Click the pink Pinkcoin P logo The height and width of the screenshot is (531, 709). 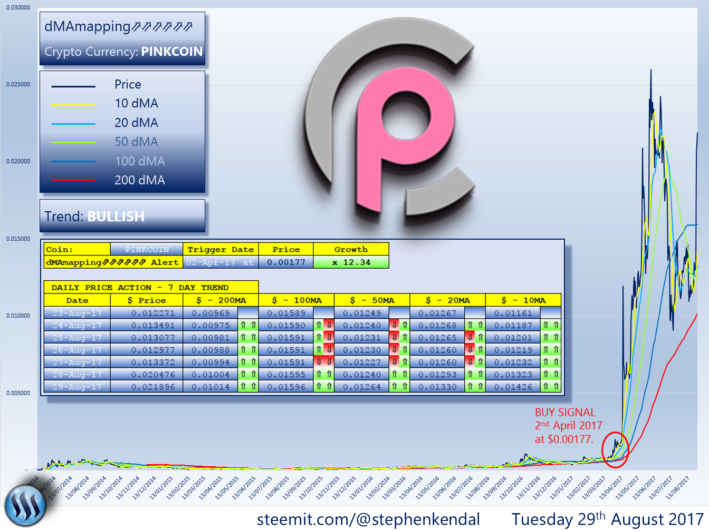click(406, 140)
